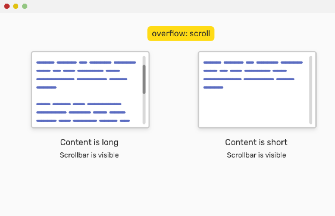Click the first blue text line in the long-content box
The image size is (335, 216).
[x=86, y=62]
